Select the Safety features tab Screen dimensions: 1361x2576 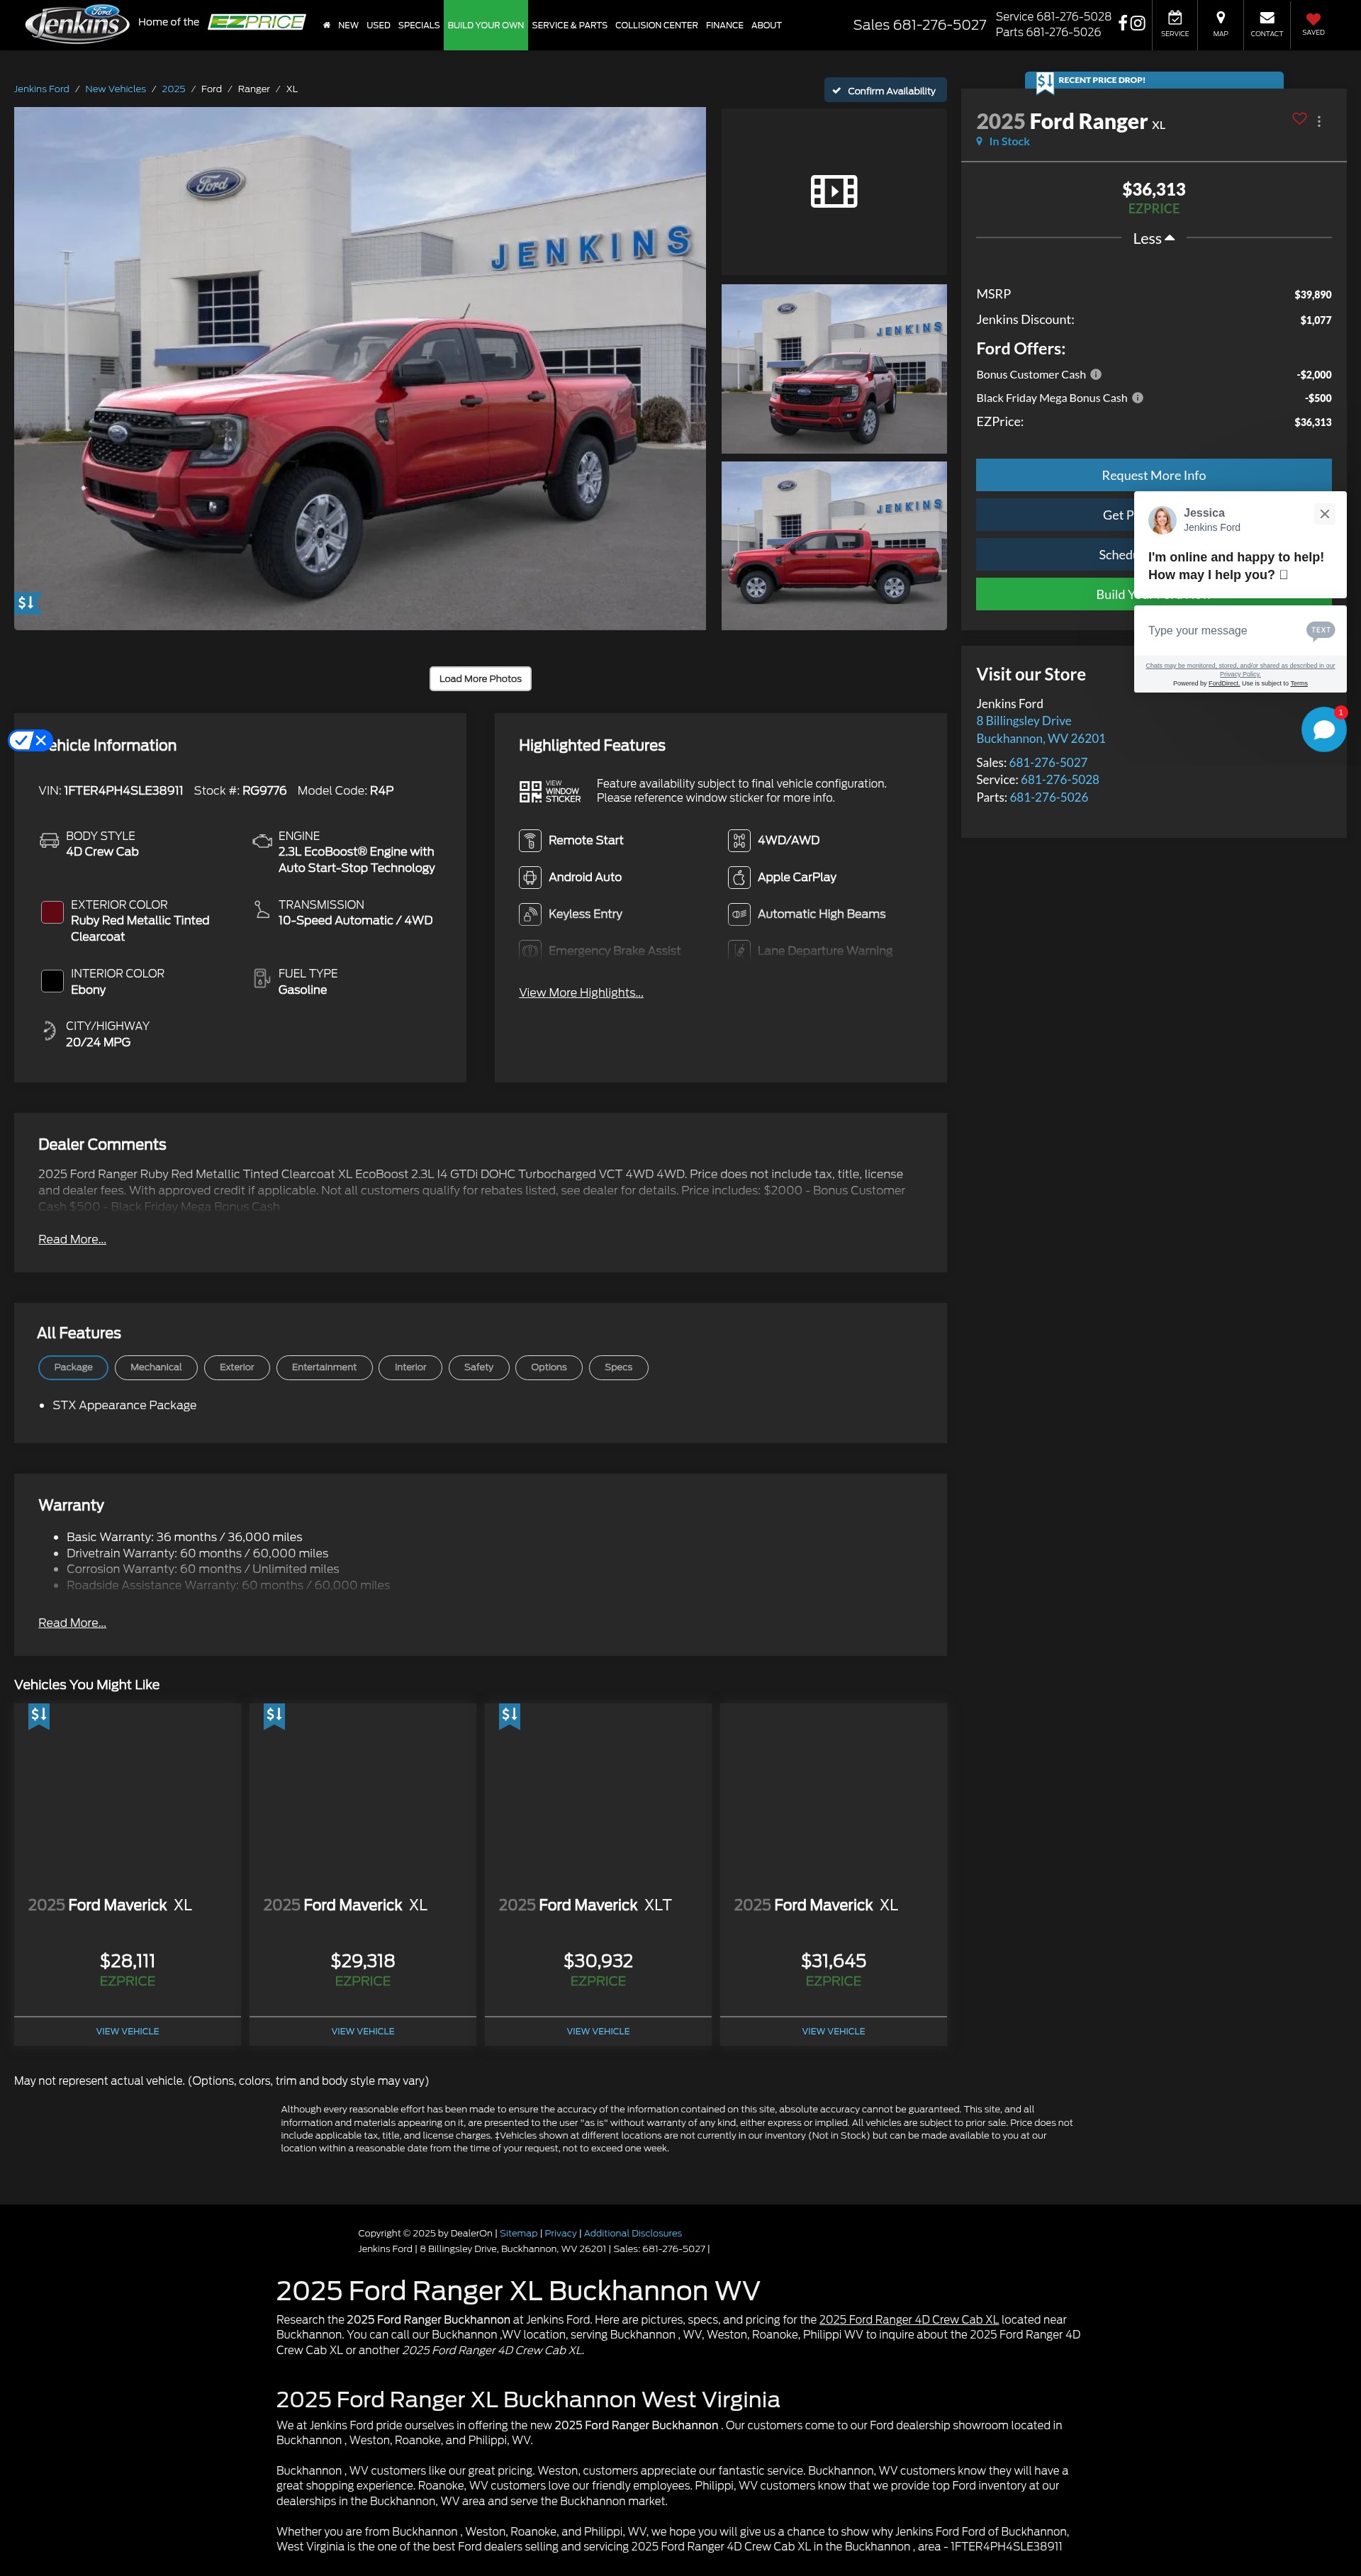[x=479, y=1367]
